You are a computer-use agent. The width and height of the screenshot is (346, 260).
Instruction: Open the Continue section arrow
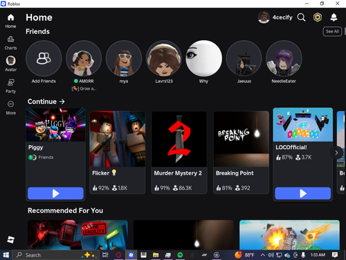(x=62, y=101)
